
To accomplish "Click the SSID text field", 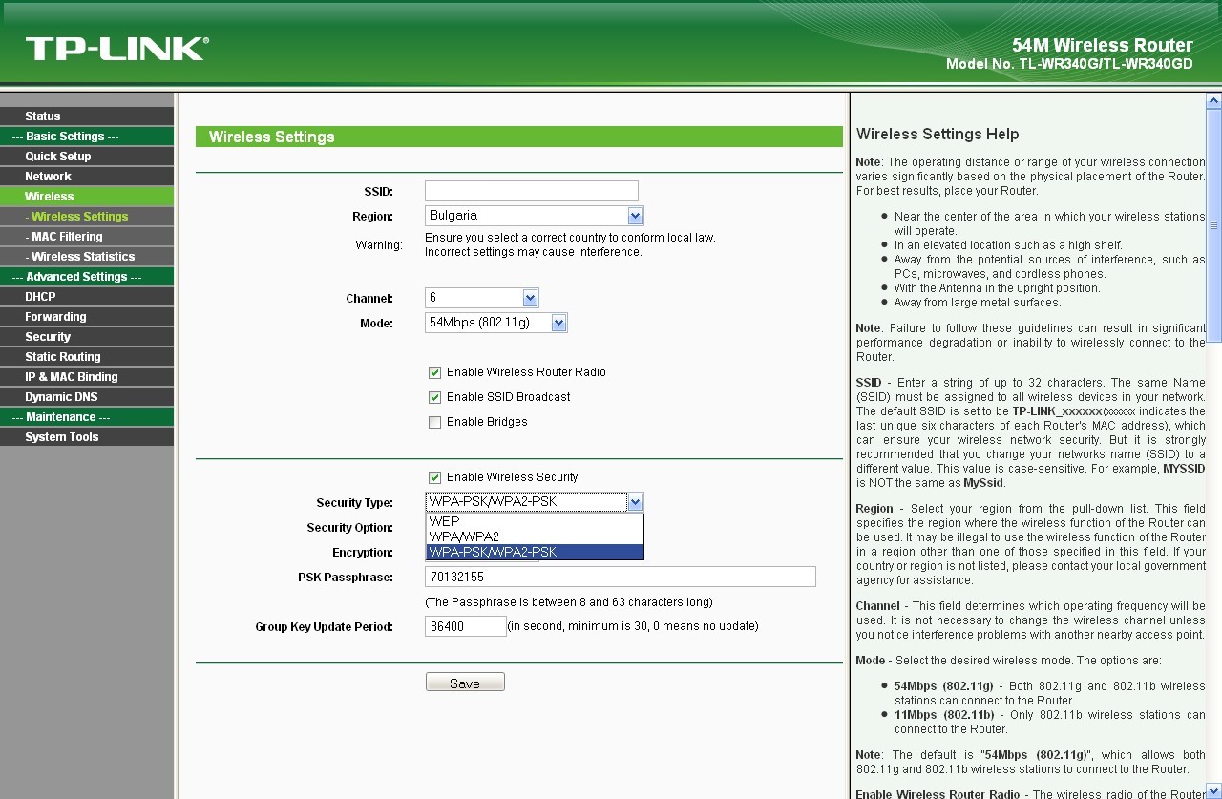I will (532, 191).
